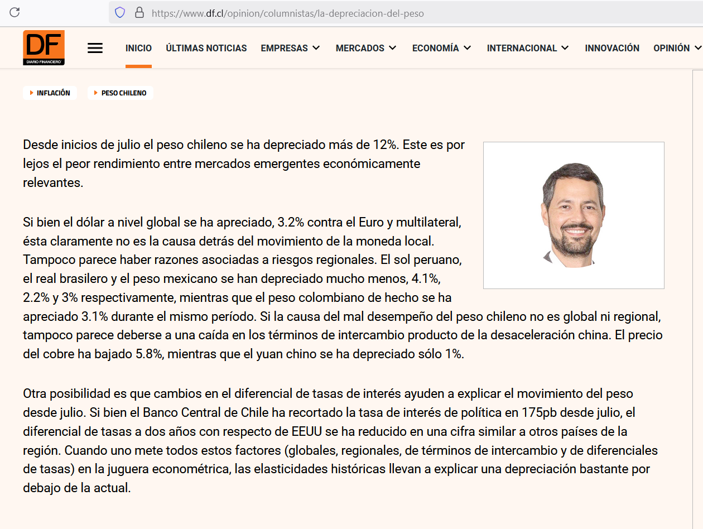Expand the INTERNACIONAL dropdown chevron
703x529 pixels.
pos(565,48)
